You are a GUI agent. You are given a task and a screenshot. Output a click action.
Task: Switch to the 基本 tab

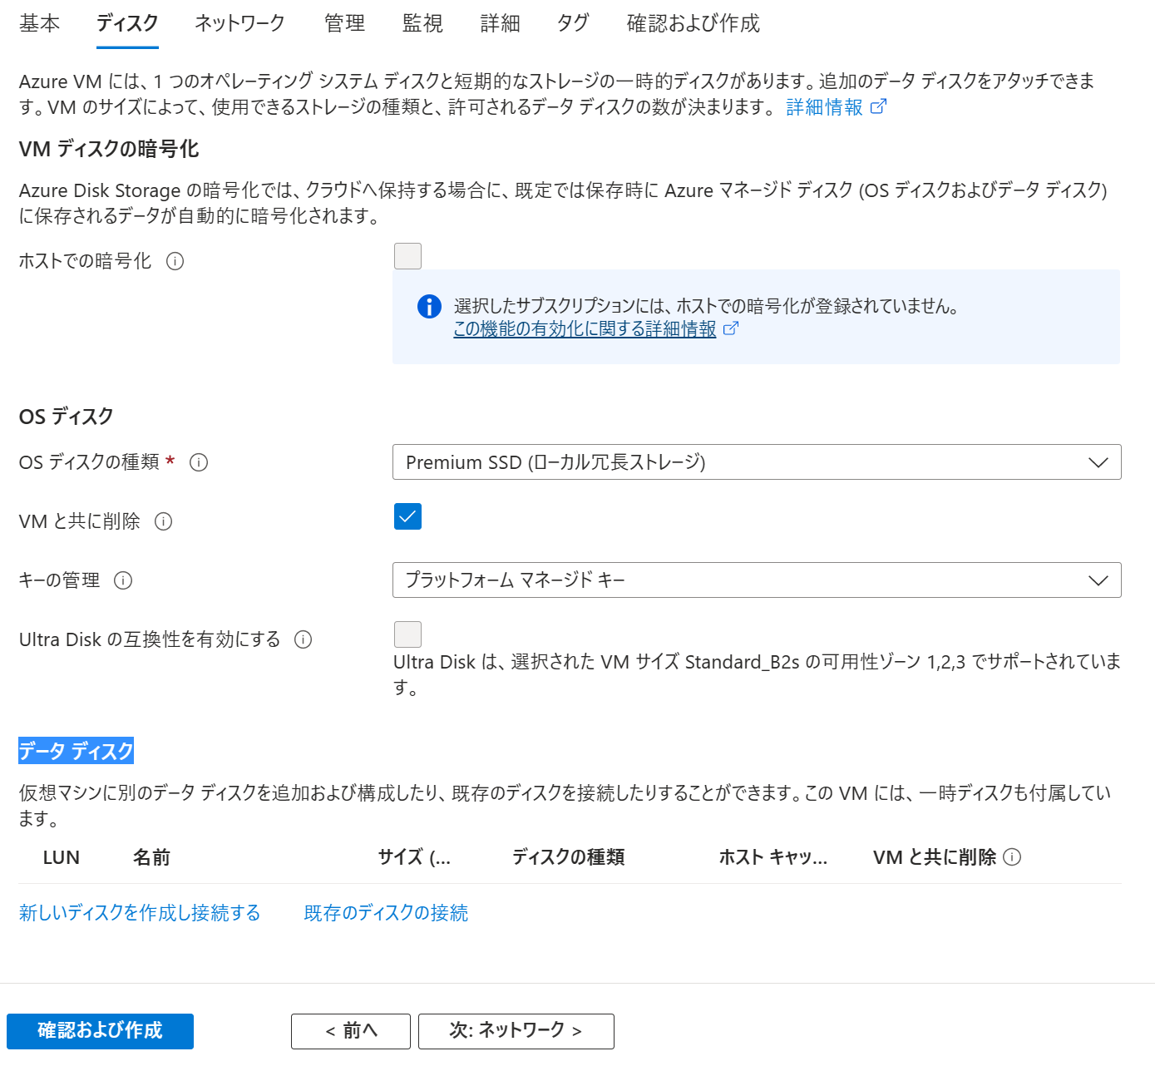[40, 23]
